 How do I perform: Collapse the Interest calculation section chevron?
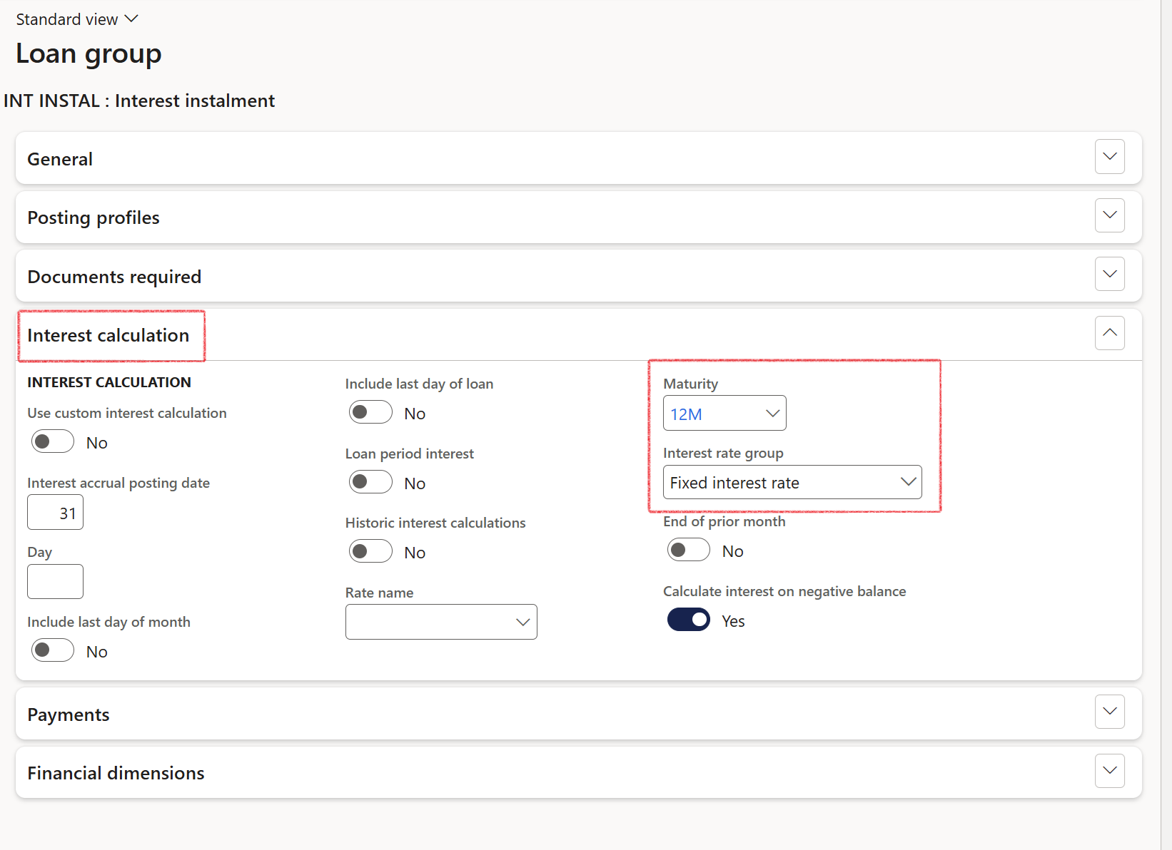[1110, 333]
